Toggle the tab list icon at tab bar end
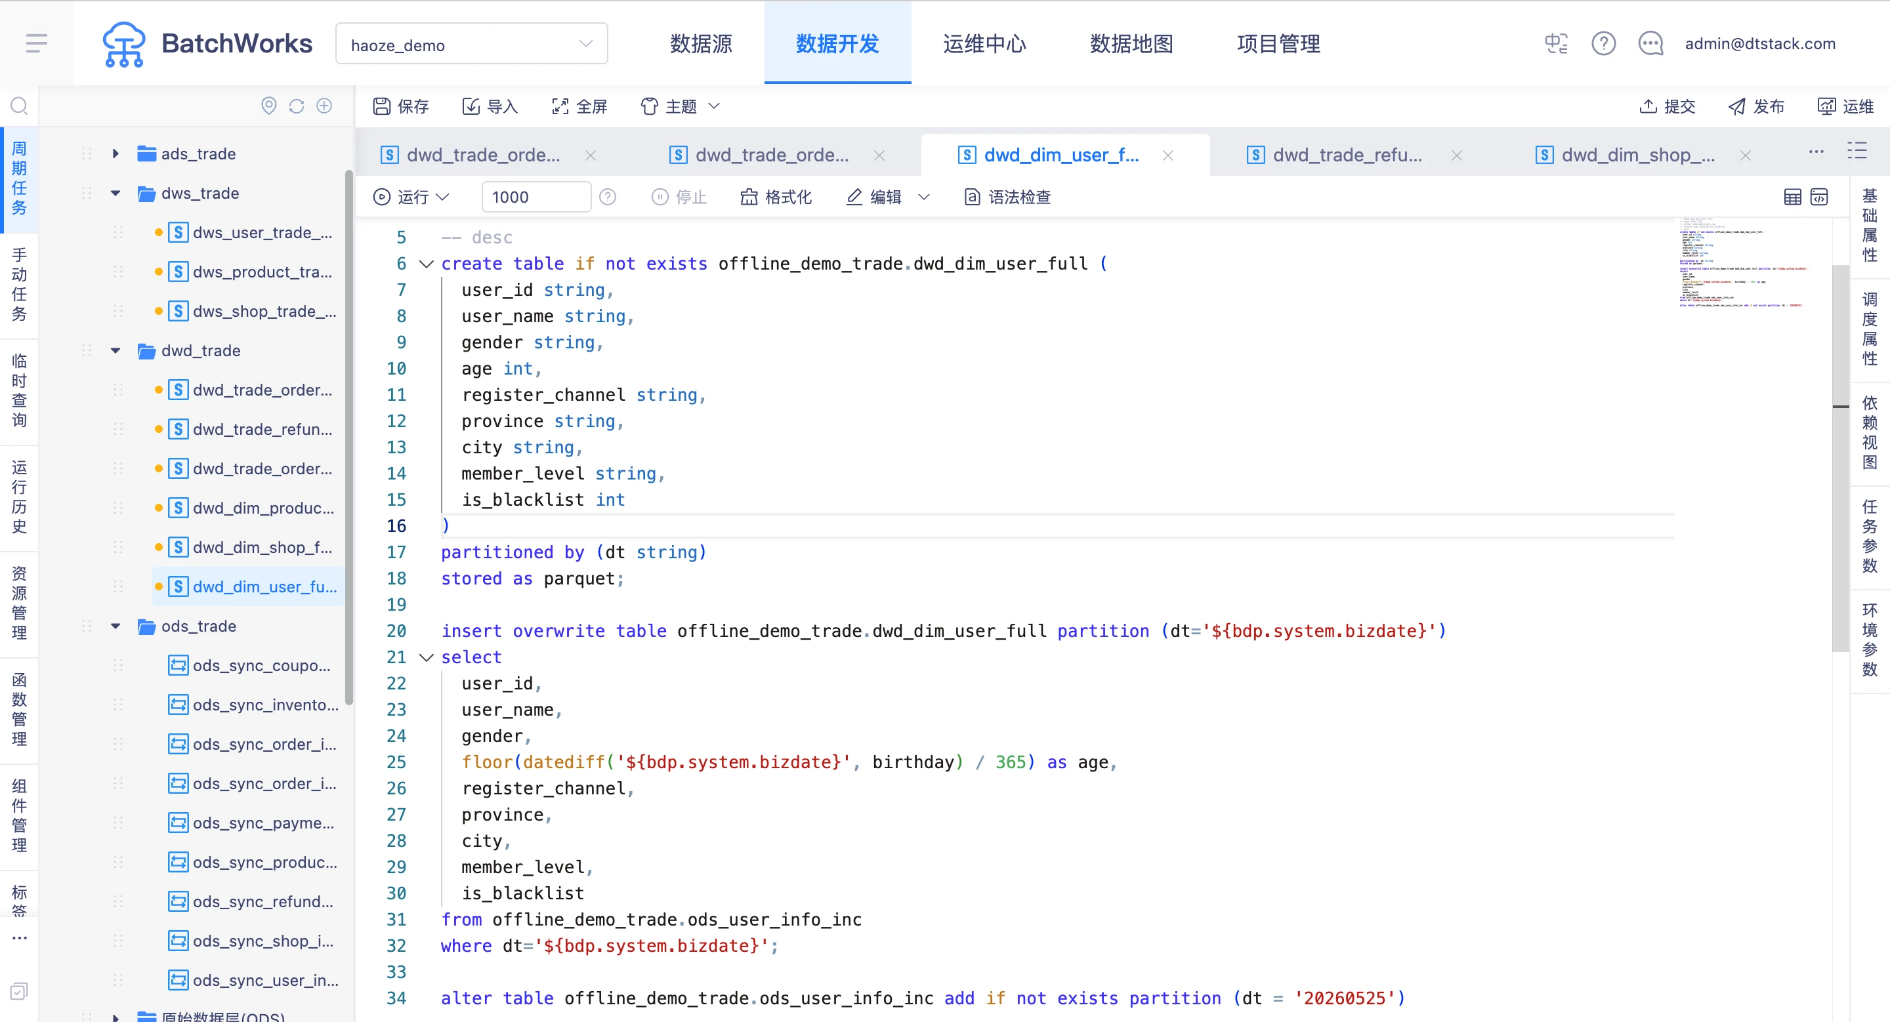The width and height of the screenshot is (1890, 1022). [1857, 152]
